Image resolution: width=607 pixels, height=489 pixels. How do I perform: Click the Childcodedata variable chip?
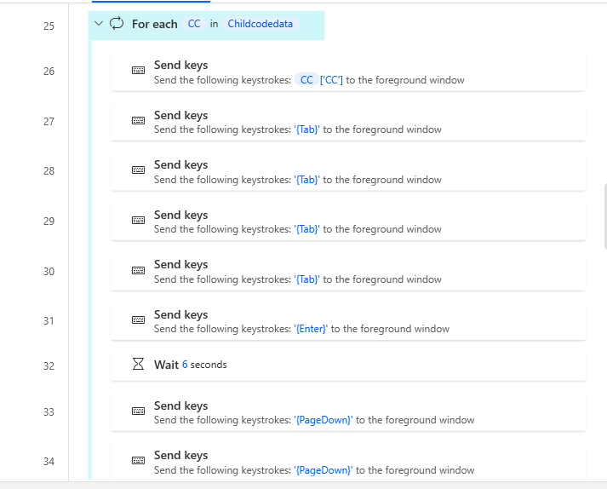click(260, 24)
